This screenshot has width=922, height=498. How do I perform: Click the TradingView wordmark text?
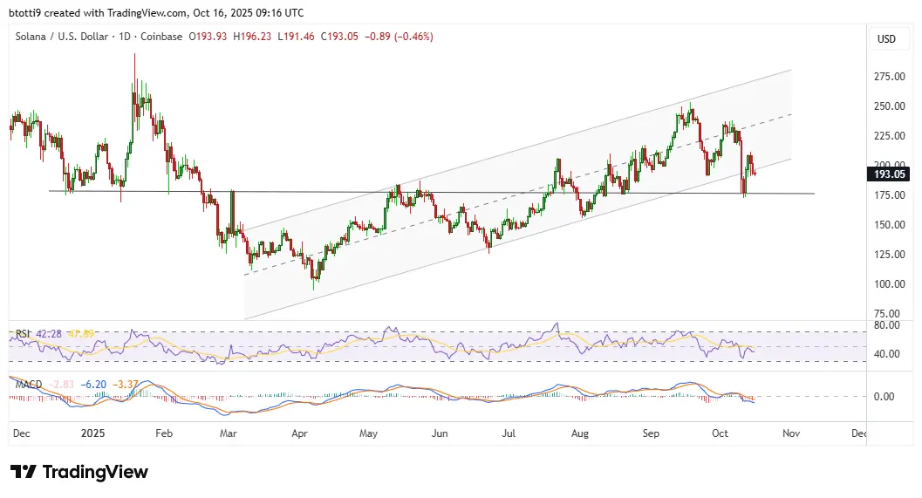pyautogui.click(x=95, y=472)
